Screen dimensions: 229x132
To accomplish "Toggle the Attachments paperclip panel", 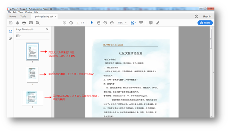I will tap(10, 38).
